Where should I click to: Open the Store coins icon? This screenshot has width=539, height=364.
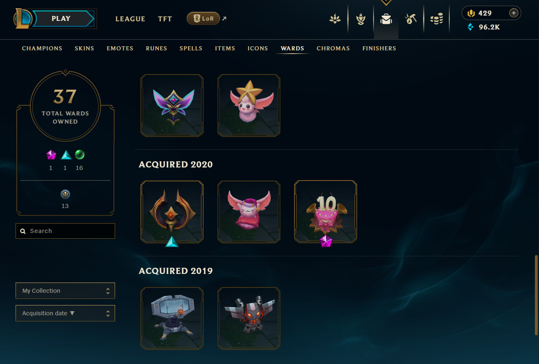(x=437, y=19)
